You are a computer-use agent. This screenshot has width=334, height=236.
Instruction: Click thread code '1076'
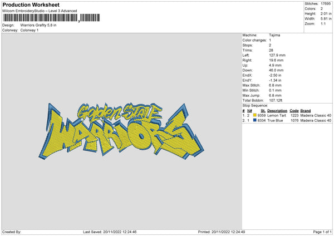pos(294,121)
